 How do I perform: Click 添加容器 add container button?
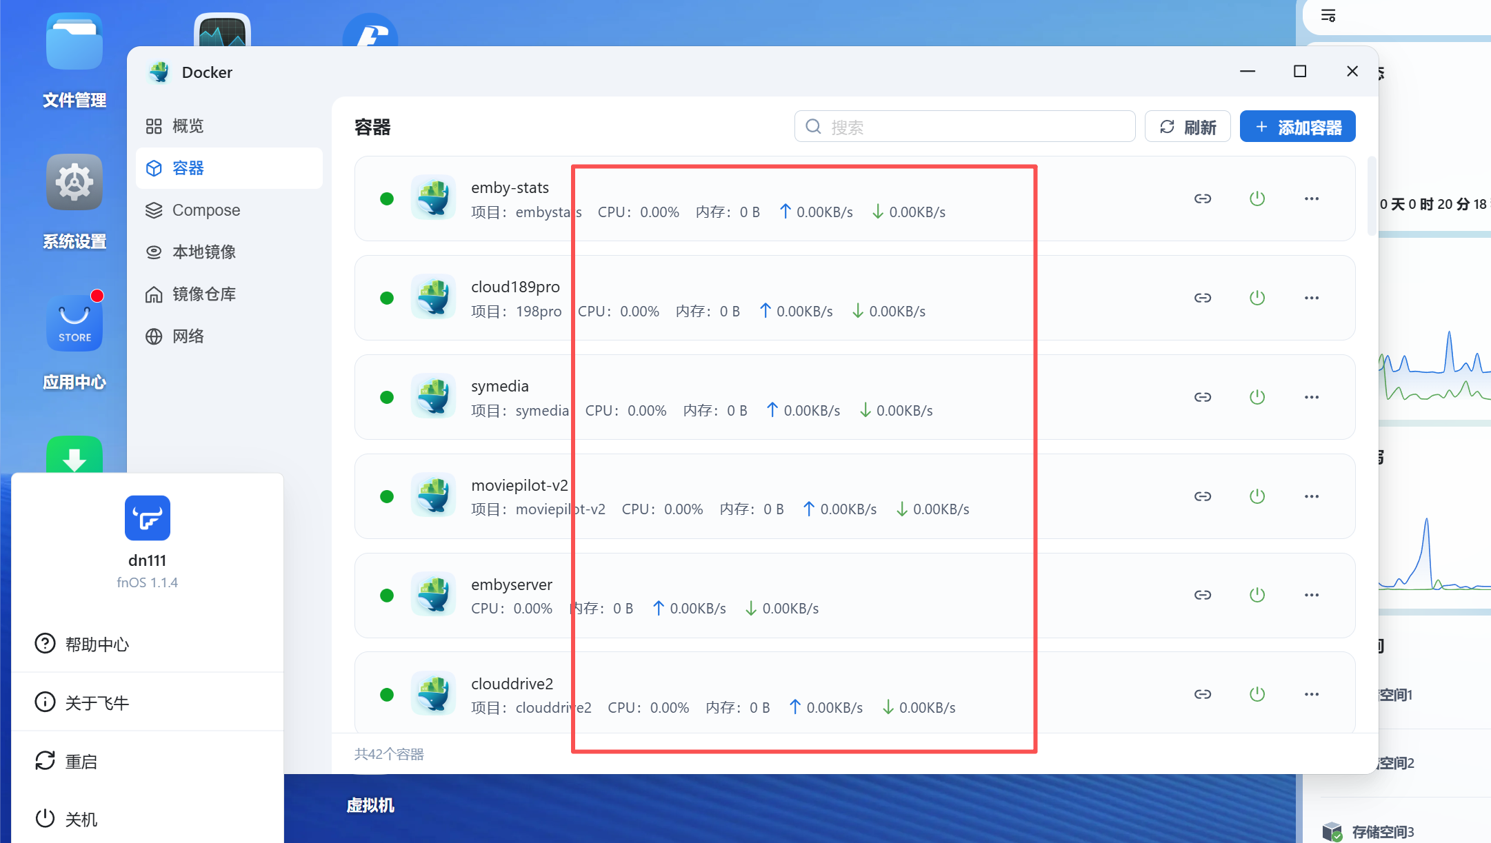1297,127
